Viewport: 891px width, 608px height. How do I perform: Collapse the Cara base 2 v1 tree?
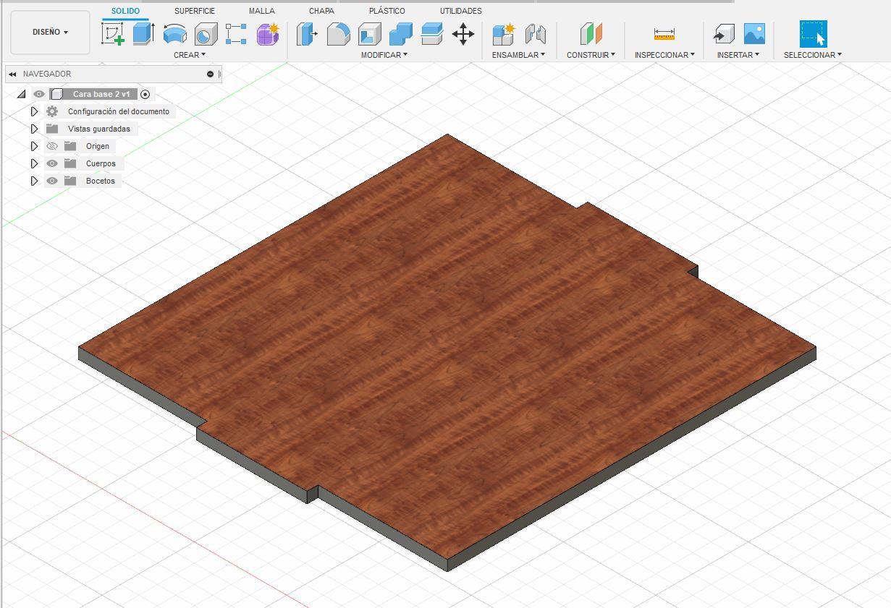(21, 94)
